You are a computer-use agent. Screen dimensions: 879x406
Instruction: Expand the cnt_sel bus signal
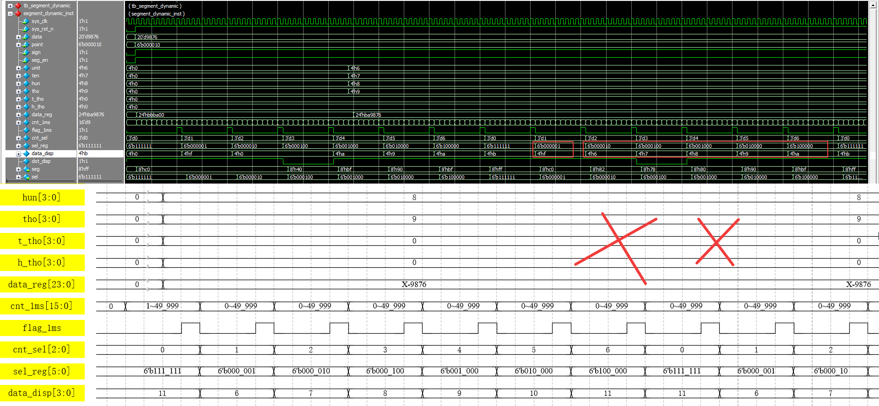coord(18,138)
